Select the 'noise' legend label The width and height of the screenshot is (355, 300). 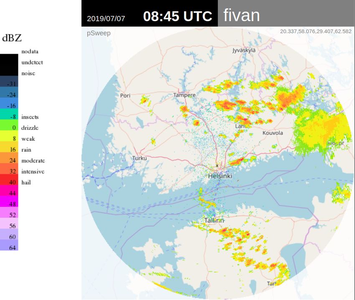(x=28, y=73)
